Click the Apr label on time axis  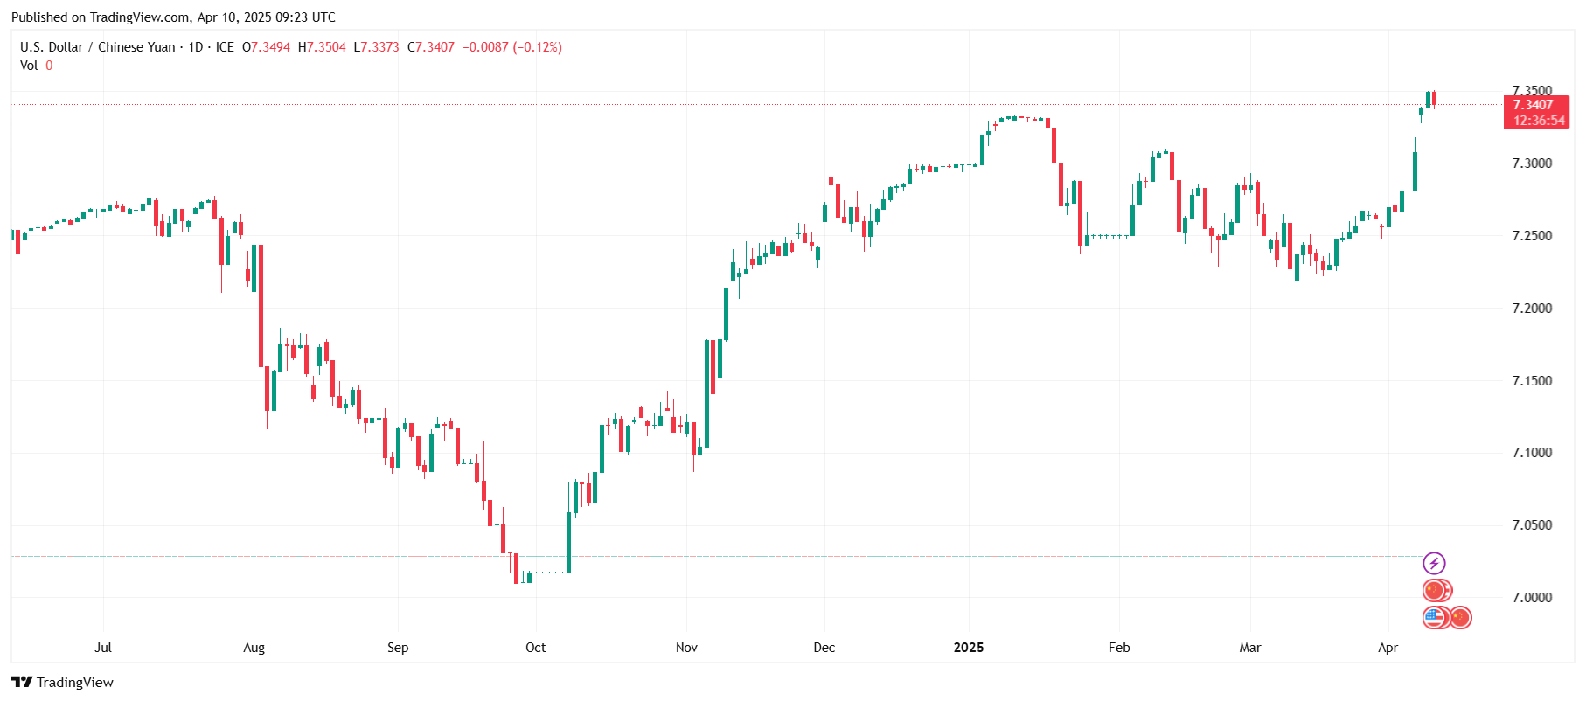1388,648
